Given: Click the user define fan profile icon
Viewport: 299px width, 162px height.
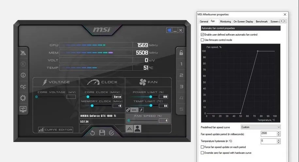Looking at the screenshot, I should 137,129.
